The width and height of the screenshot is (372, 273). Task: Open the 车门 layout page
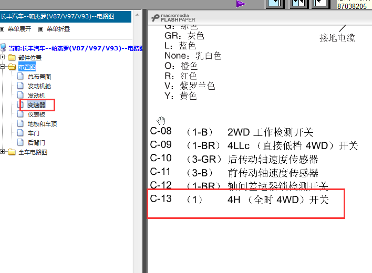34,133
